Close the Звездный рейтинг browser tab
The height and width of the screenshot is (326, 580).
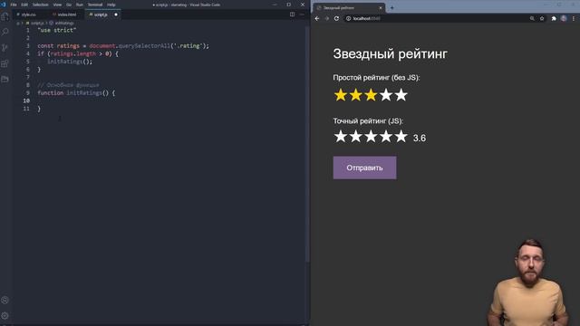coord(381,8)
